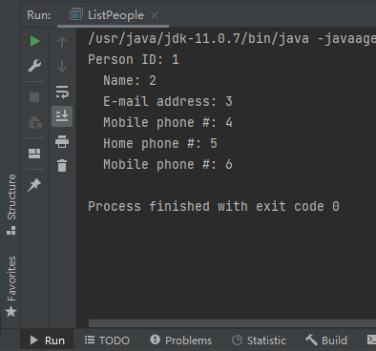
Task: Click the down arrow stack trace icon
Action: point(62,67)
